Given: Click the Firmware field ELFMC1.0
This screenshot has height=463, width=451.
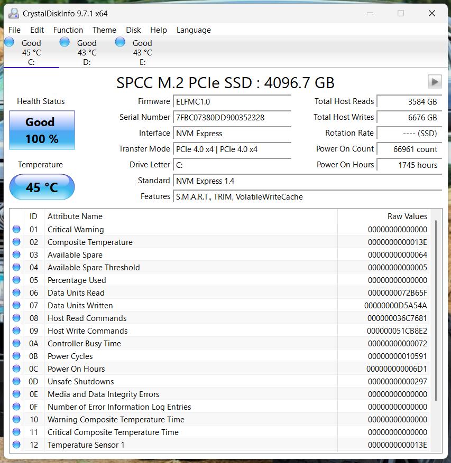Looking at the screenshot, I should click(232, 102).
